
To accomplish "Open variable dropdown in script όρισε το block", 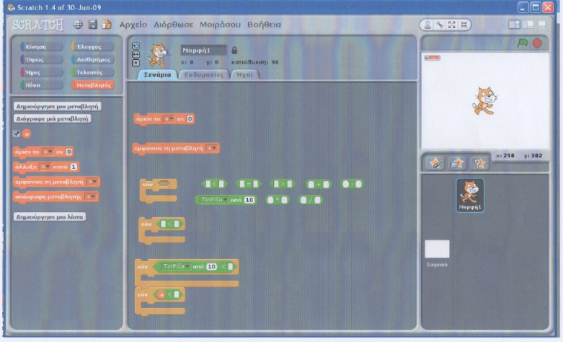I will point(169,118).
